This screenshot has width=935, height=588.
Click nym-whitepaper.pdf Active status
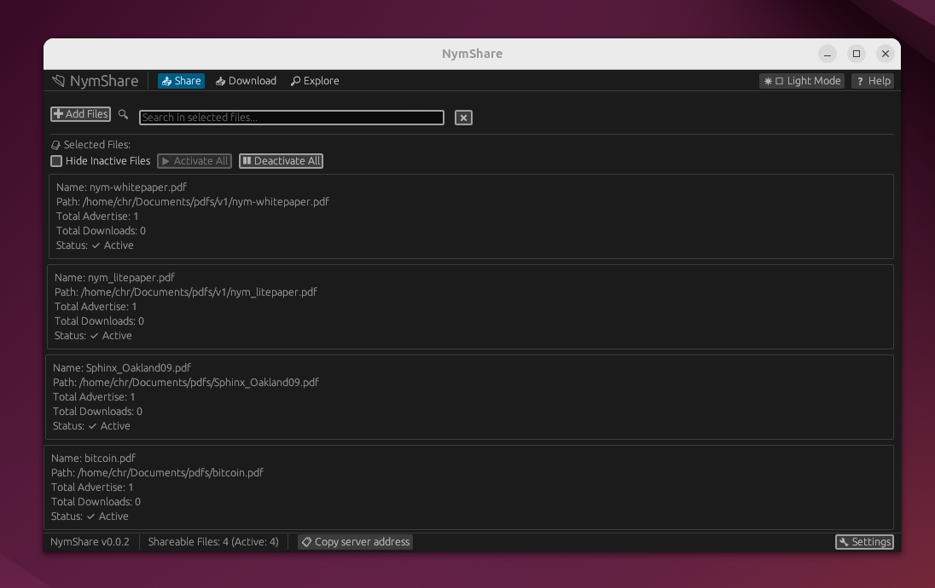[x=95, y=245]
